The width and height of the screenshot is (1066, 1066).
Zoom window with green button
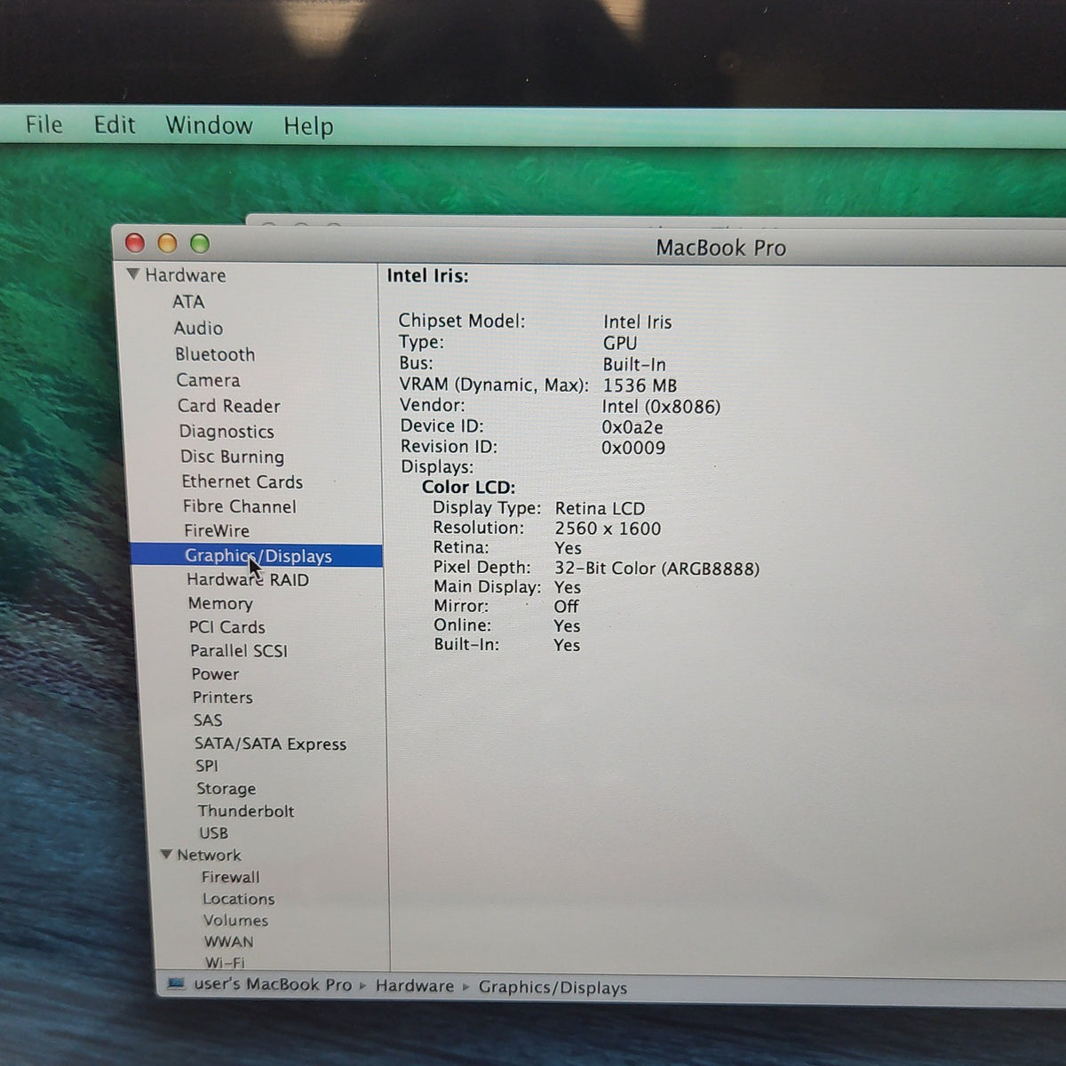(x=200, y=243)
